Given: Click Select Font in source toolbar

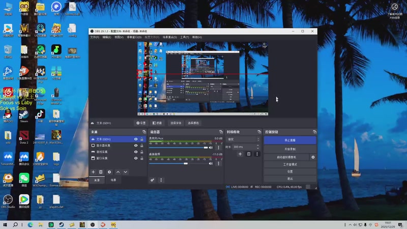Looking at the screenshot, I should [x=176, y=123].
